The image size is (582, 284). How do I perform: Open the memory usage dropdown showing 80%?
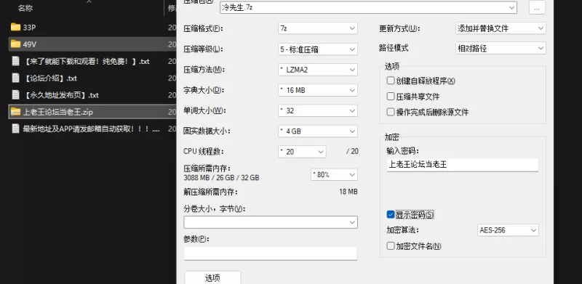tap(334, 174)
